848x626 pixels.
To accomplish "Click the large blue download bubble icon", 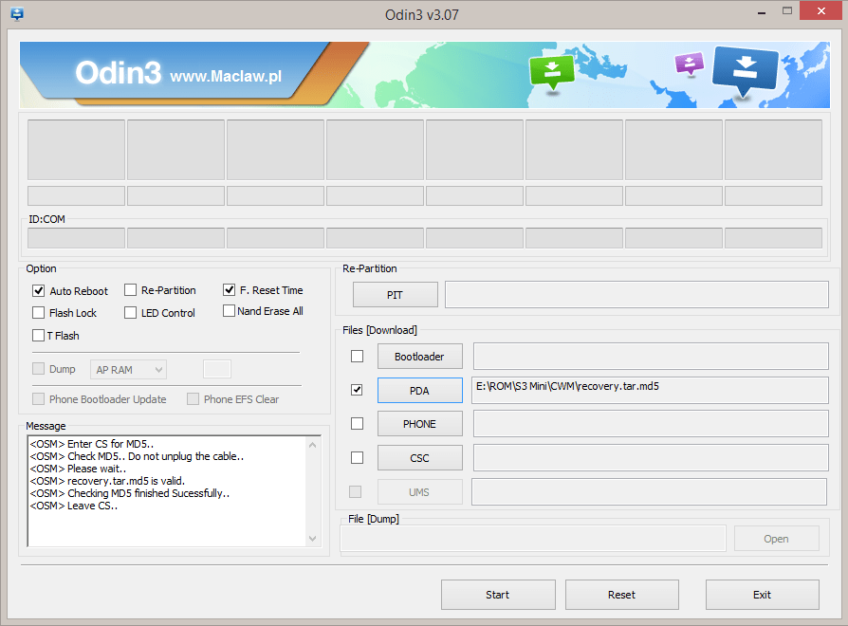I will tap(746, 71).
